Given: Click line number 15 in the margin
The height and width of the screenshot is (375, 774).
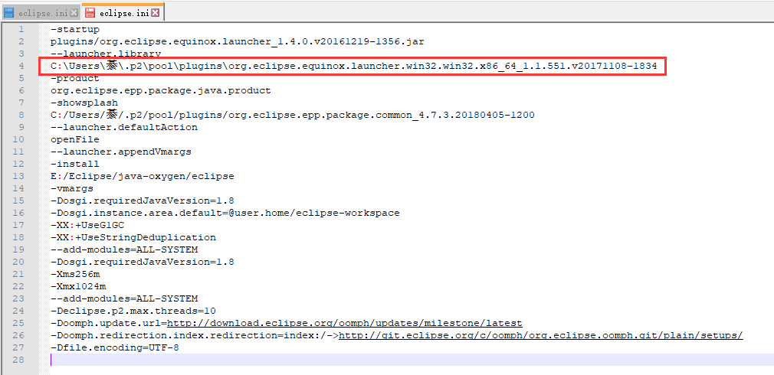Looking at the screenshot, I should (18, 201).
